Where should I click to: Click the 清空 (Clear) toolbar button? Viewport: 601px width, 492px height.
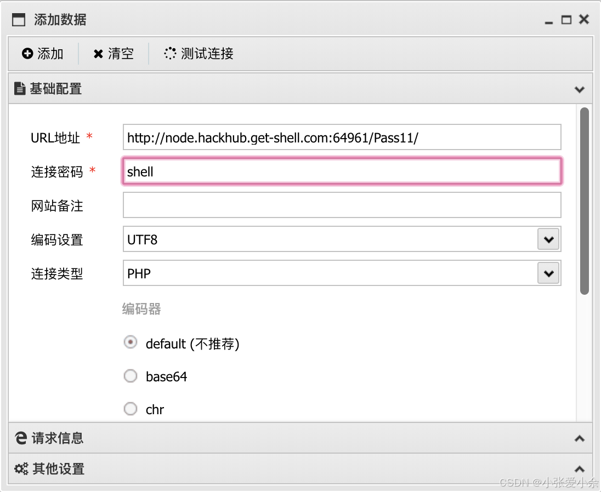114,54
